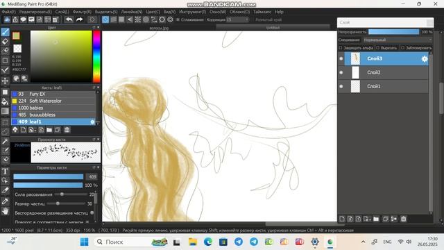The width and height of the screenshot is (444, 250).
Task: Switch to the Untitled tab
Action: click(x=273, y=28)
